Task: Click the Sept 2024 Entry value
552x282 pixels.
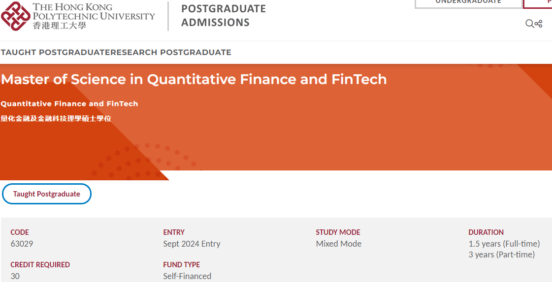Action: coord(192,244)
